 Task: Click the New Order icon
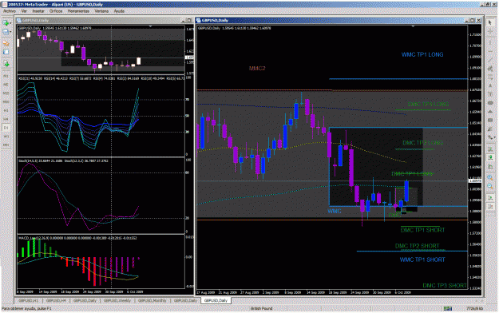pyautogui.click(x=6, y=64)
